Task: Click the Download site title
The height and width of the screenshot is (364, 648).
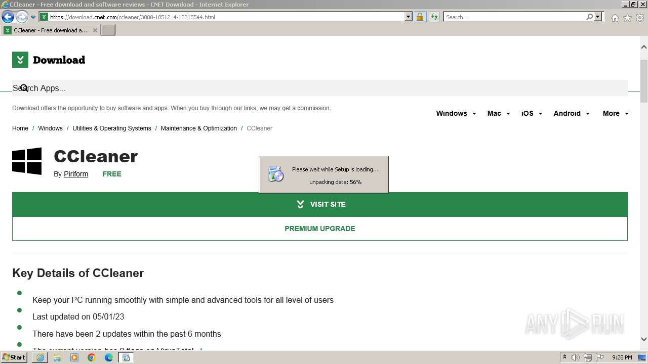Action: 59,60
